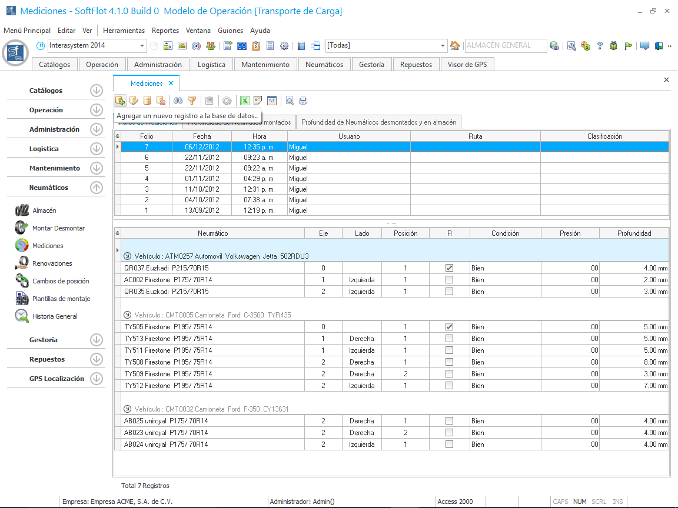The width and height of the screenshot is (678, 508).
Task: Click the settings gear icon in main toolbar
Action: [284, 46]
